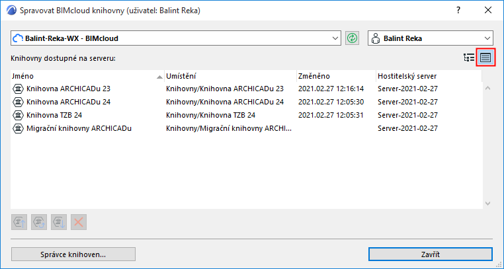Click the download library icon
The height and width of the screenshot is (269, 504).
(x=59, y=222)
